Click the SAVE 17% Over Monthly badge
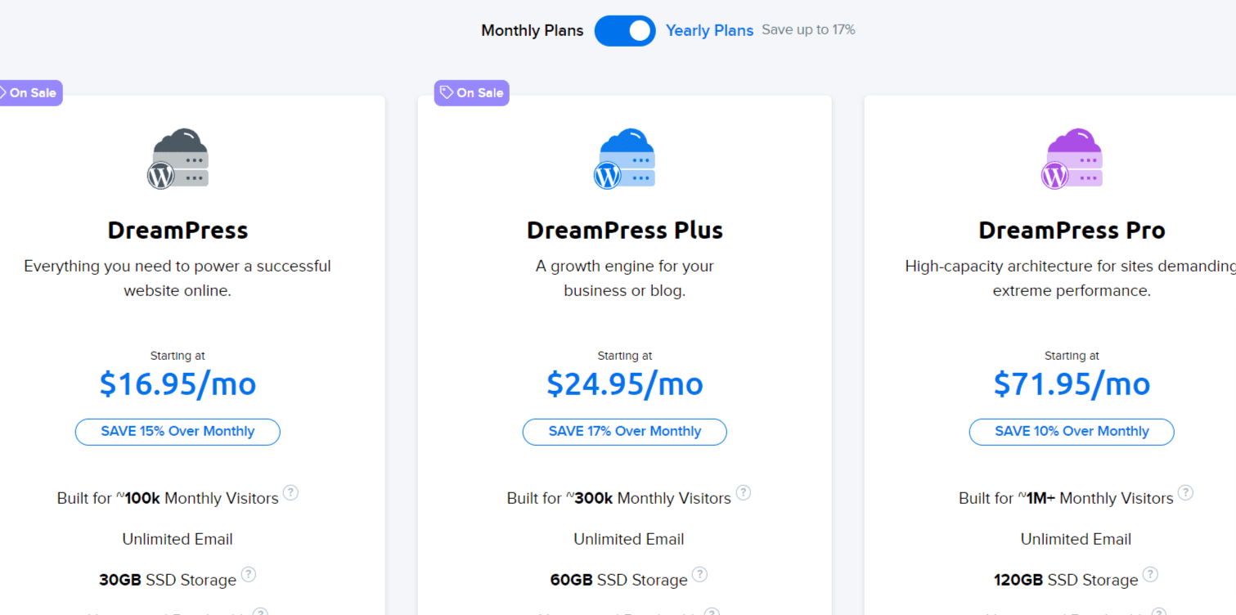This screenshot has height=615, width=1236. point(625,432)
